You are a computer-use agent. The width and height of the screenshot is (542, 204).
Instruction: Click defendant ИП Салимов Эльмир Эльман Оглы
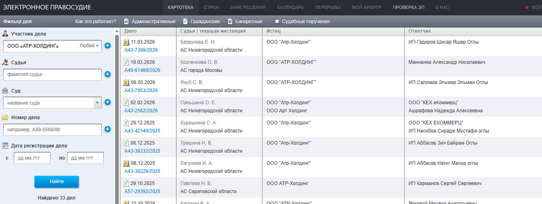[x=448, y=83]
